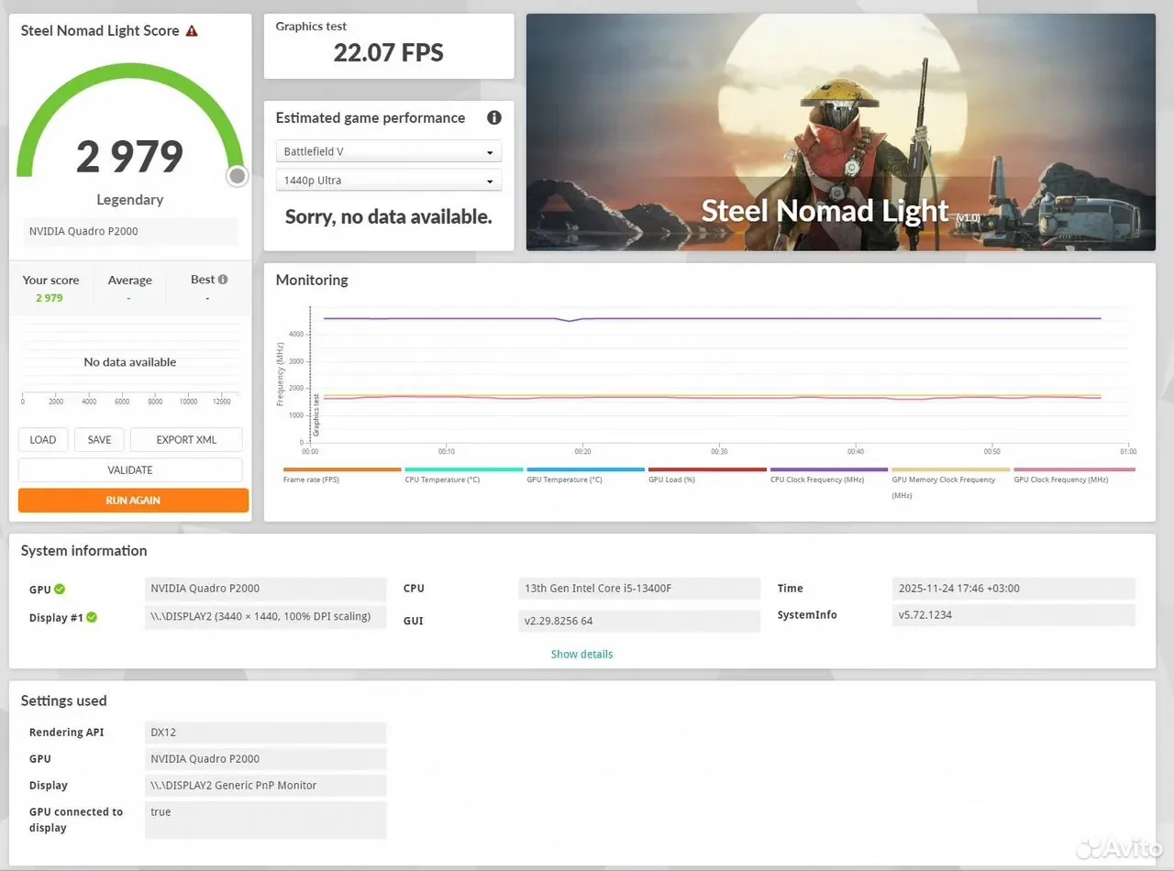Click the GUI version v2.29.8256 64

(639, 621)
